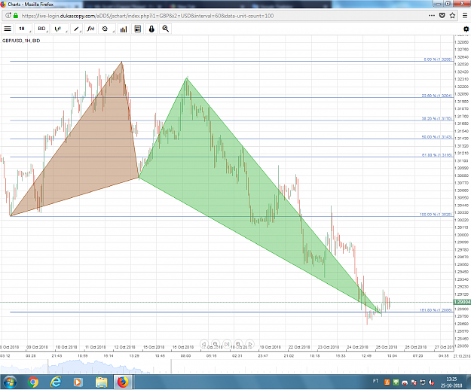471x390 pixels.
Task: Select the green triangle pattern drawing
Action: point(210,168)
